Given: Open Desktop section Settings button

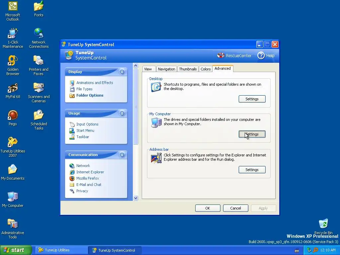Looking at the screenshot, I should point(252,99).
